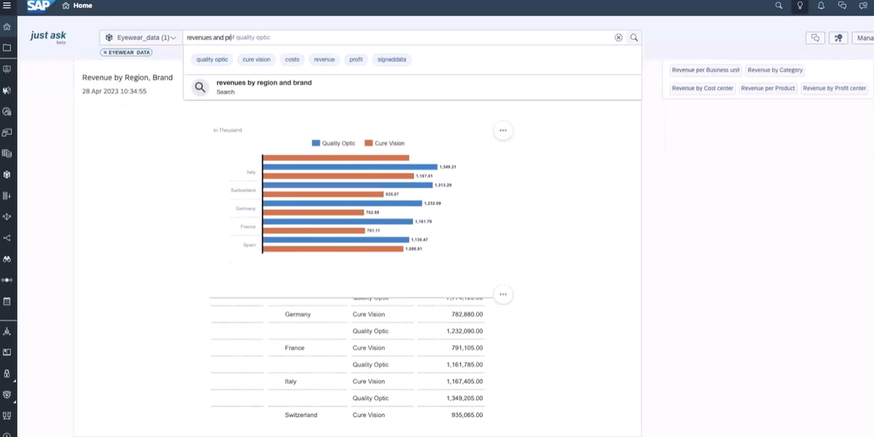
Task: Click the Quality Optic blue legend swatch
Action: click(x=316, y=143)
